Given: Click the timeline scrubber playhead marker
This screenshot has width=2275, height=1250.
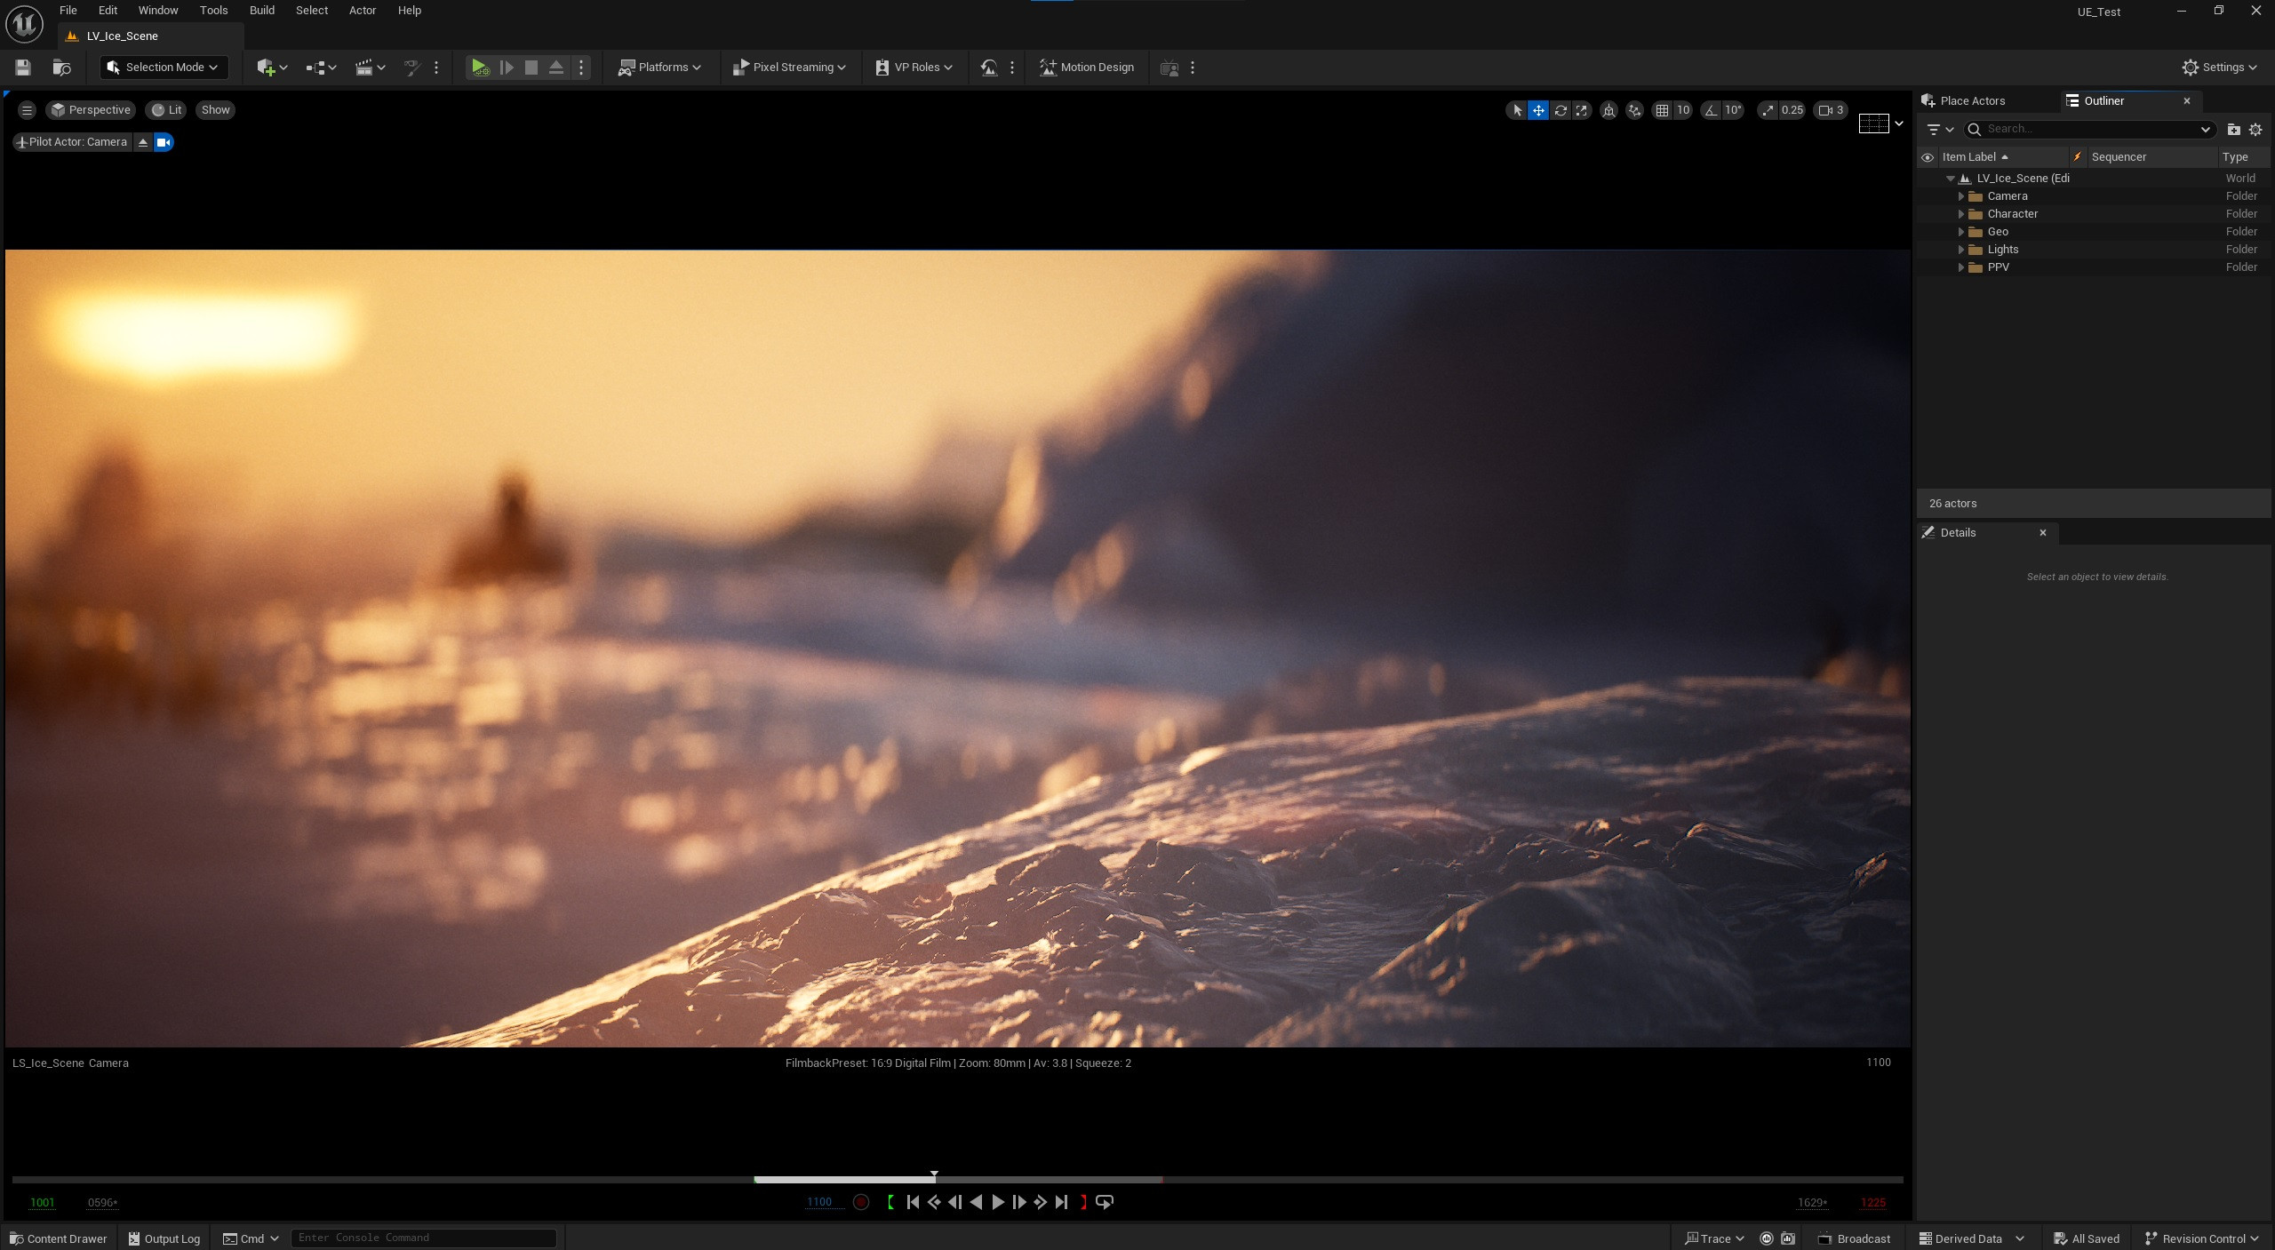Looking at the screenshot, I should 934,1174.
